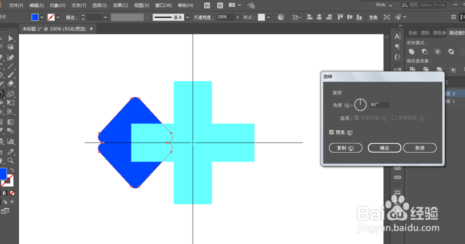The width and height of the screenshot is (465, 244).
Task: Expand the opacity slider arrow
Action: (x=238, y=17)
